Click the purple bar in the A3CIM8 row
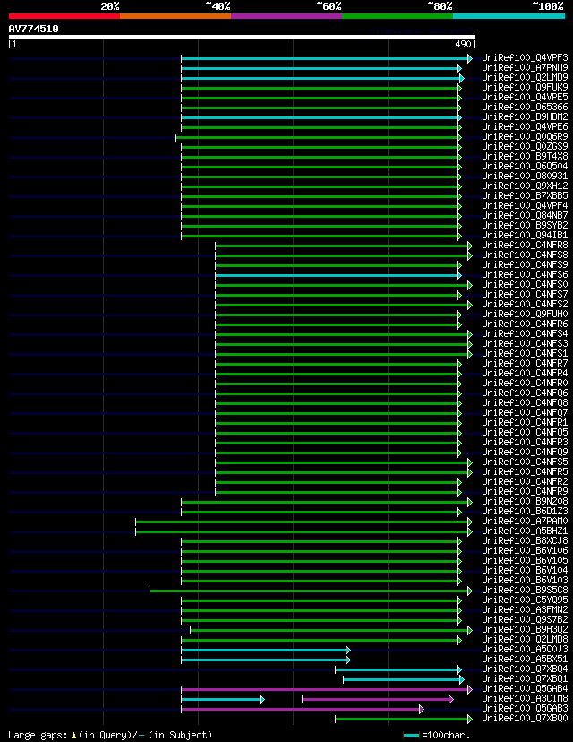The width and height of the screenshot is (573, 742). pos(378,699)
